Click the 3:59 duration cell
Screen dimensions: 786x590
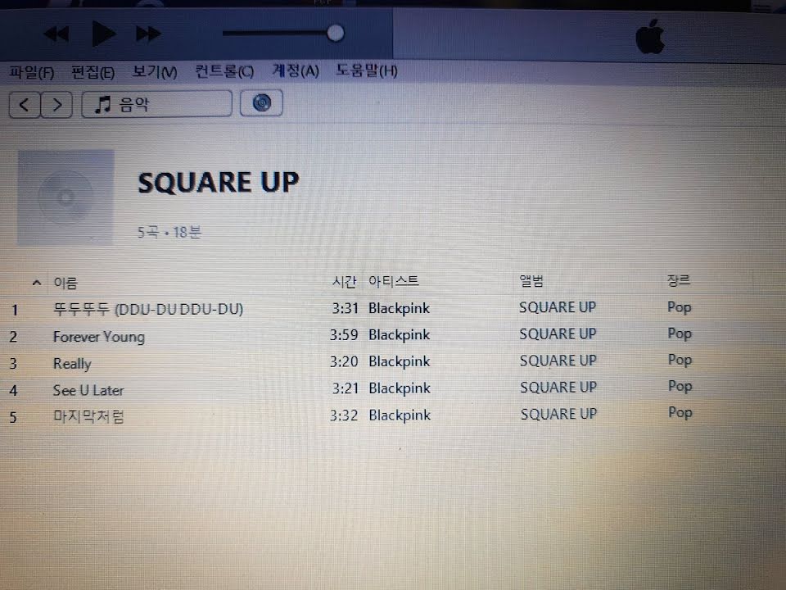[343, 334]
